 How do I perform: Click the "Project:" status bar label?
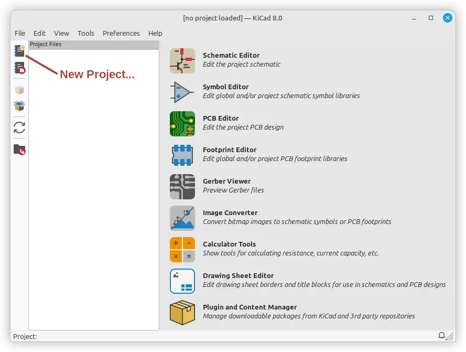click(25, 337)
